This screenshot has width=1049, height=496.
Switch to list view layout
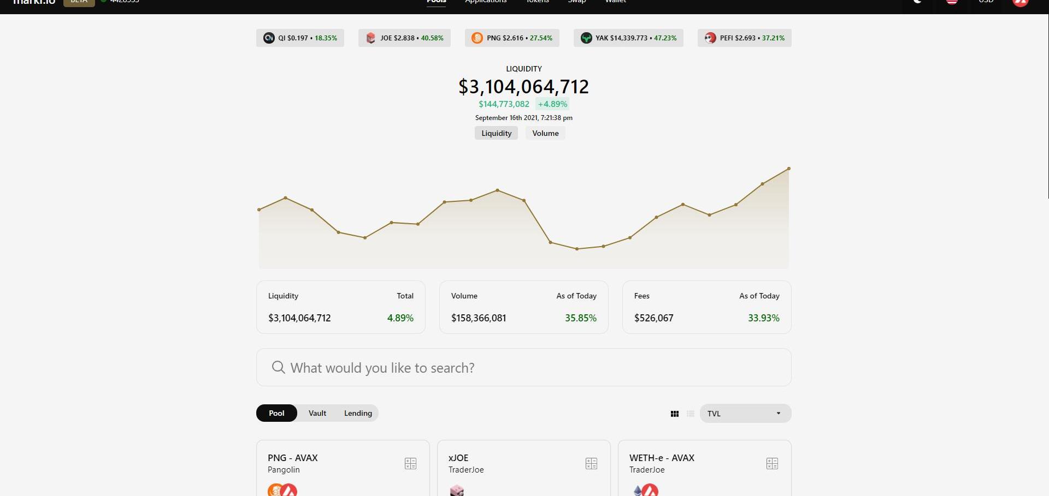point(691,414)
